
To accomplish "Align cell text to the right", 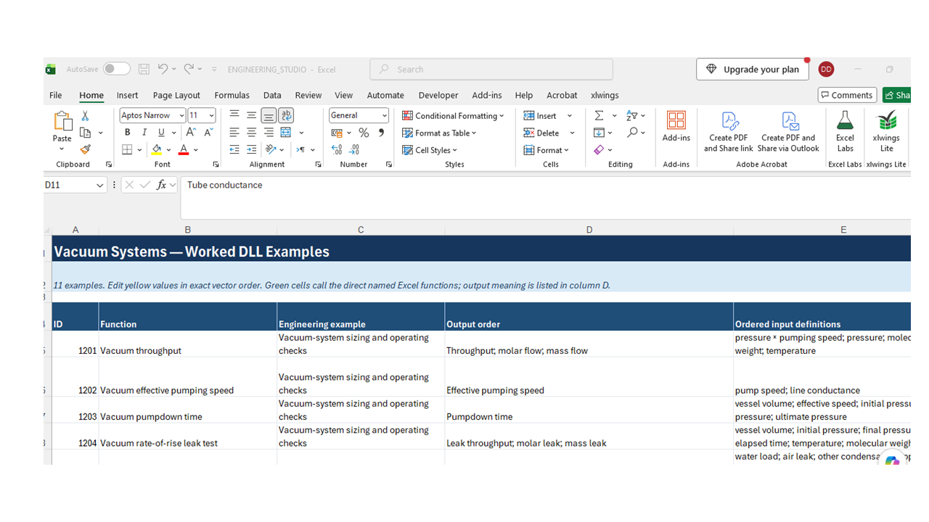I will point(269,133).
